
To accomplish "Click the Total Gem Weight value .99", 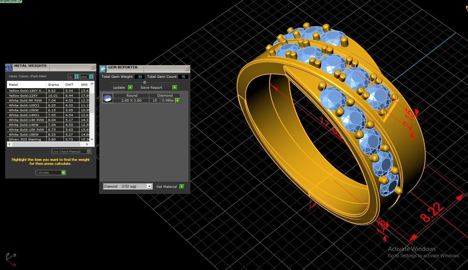I will tap(140, 77).
